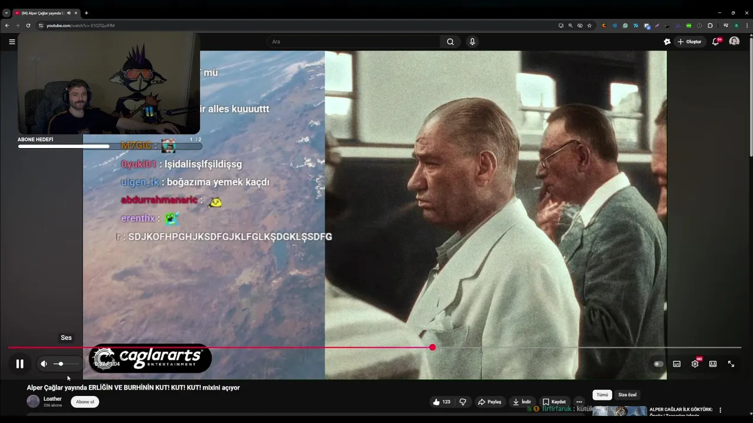
Task: Open the ALPER ÇAĞLAR İLK GÖKTÜRK recommended thumbnail
Action: click(619, 411)
